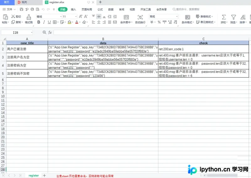This screenshot has width=251, height=178.
Task: Switch to the Review tab
Action: (121, 9)
